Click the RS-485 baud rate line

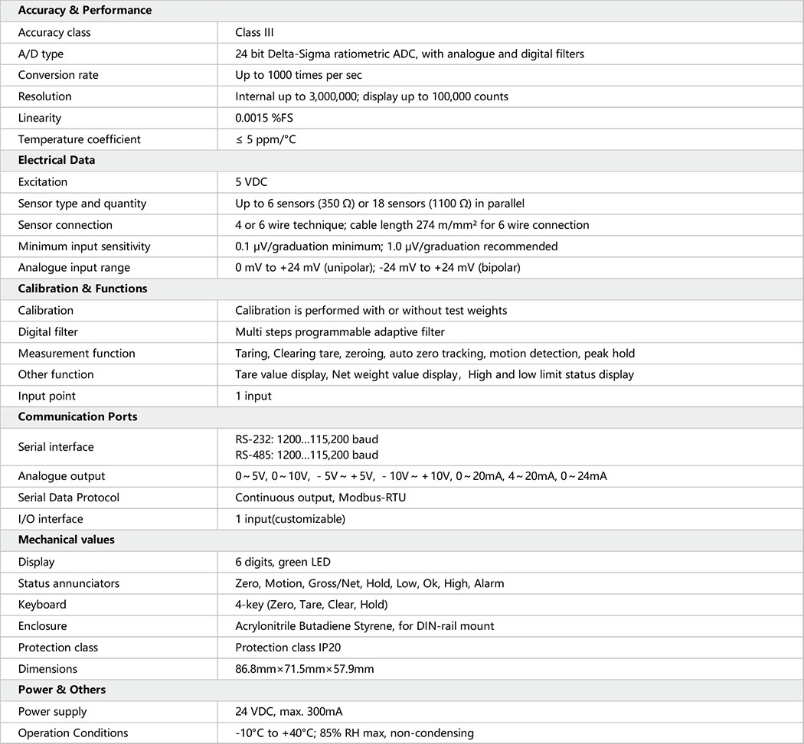pyautogui.click(x=306, y=454)
